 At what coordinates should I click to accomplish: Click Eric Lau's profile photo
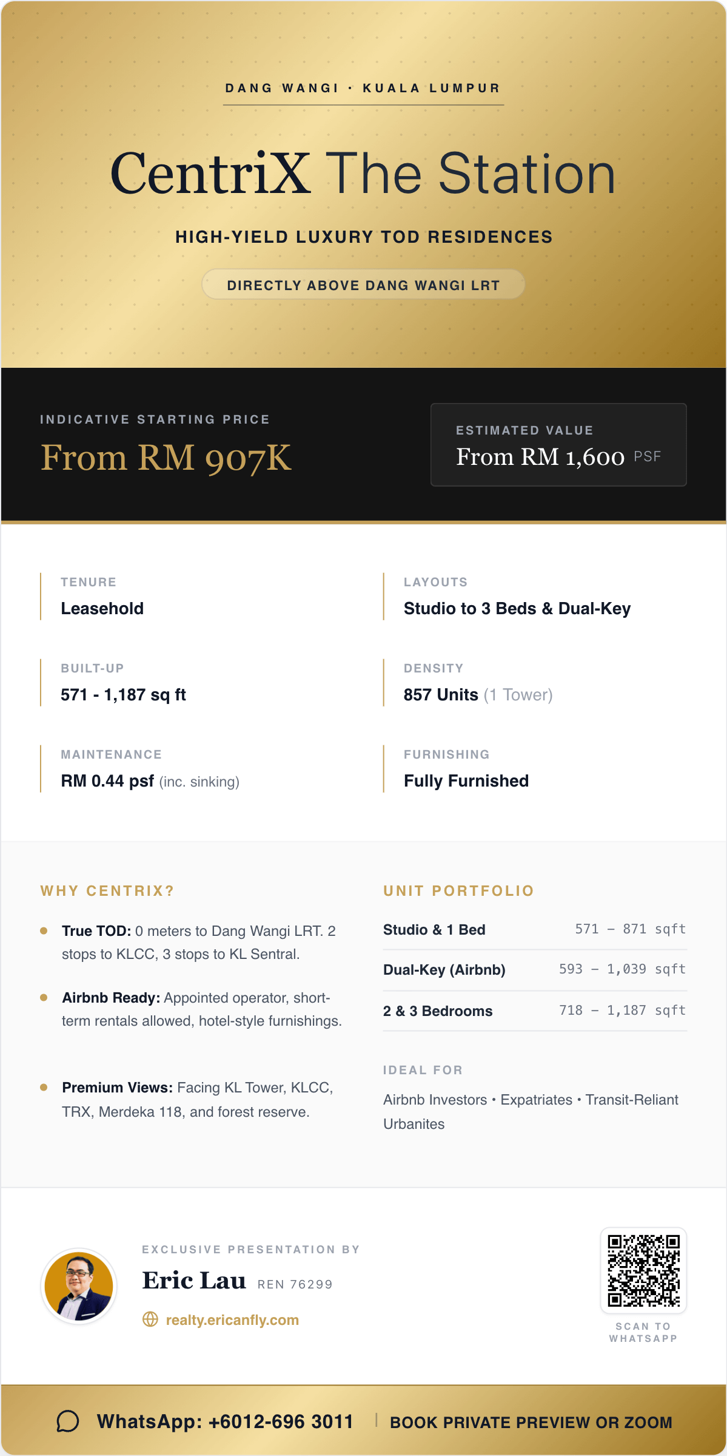pos(79,1286)
